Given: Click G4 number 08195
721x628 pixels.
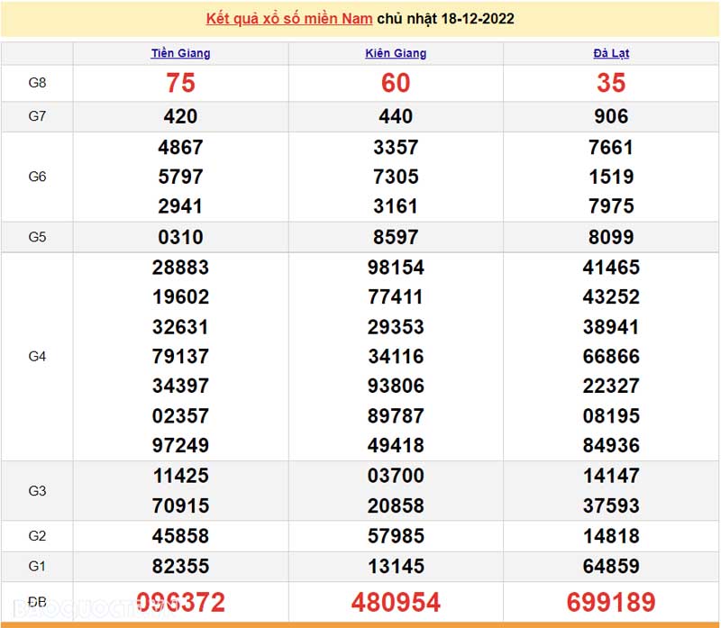Looking at the screenshot, I should click(x=611, y=416).
